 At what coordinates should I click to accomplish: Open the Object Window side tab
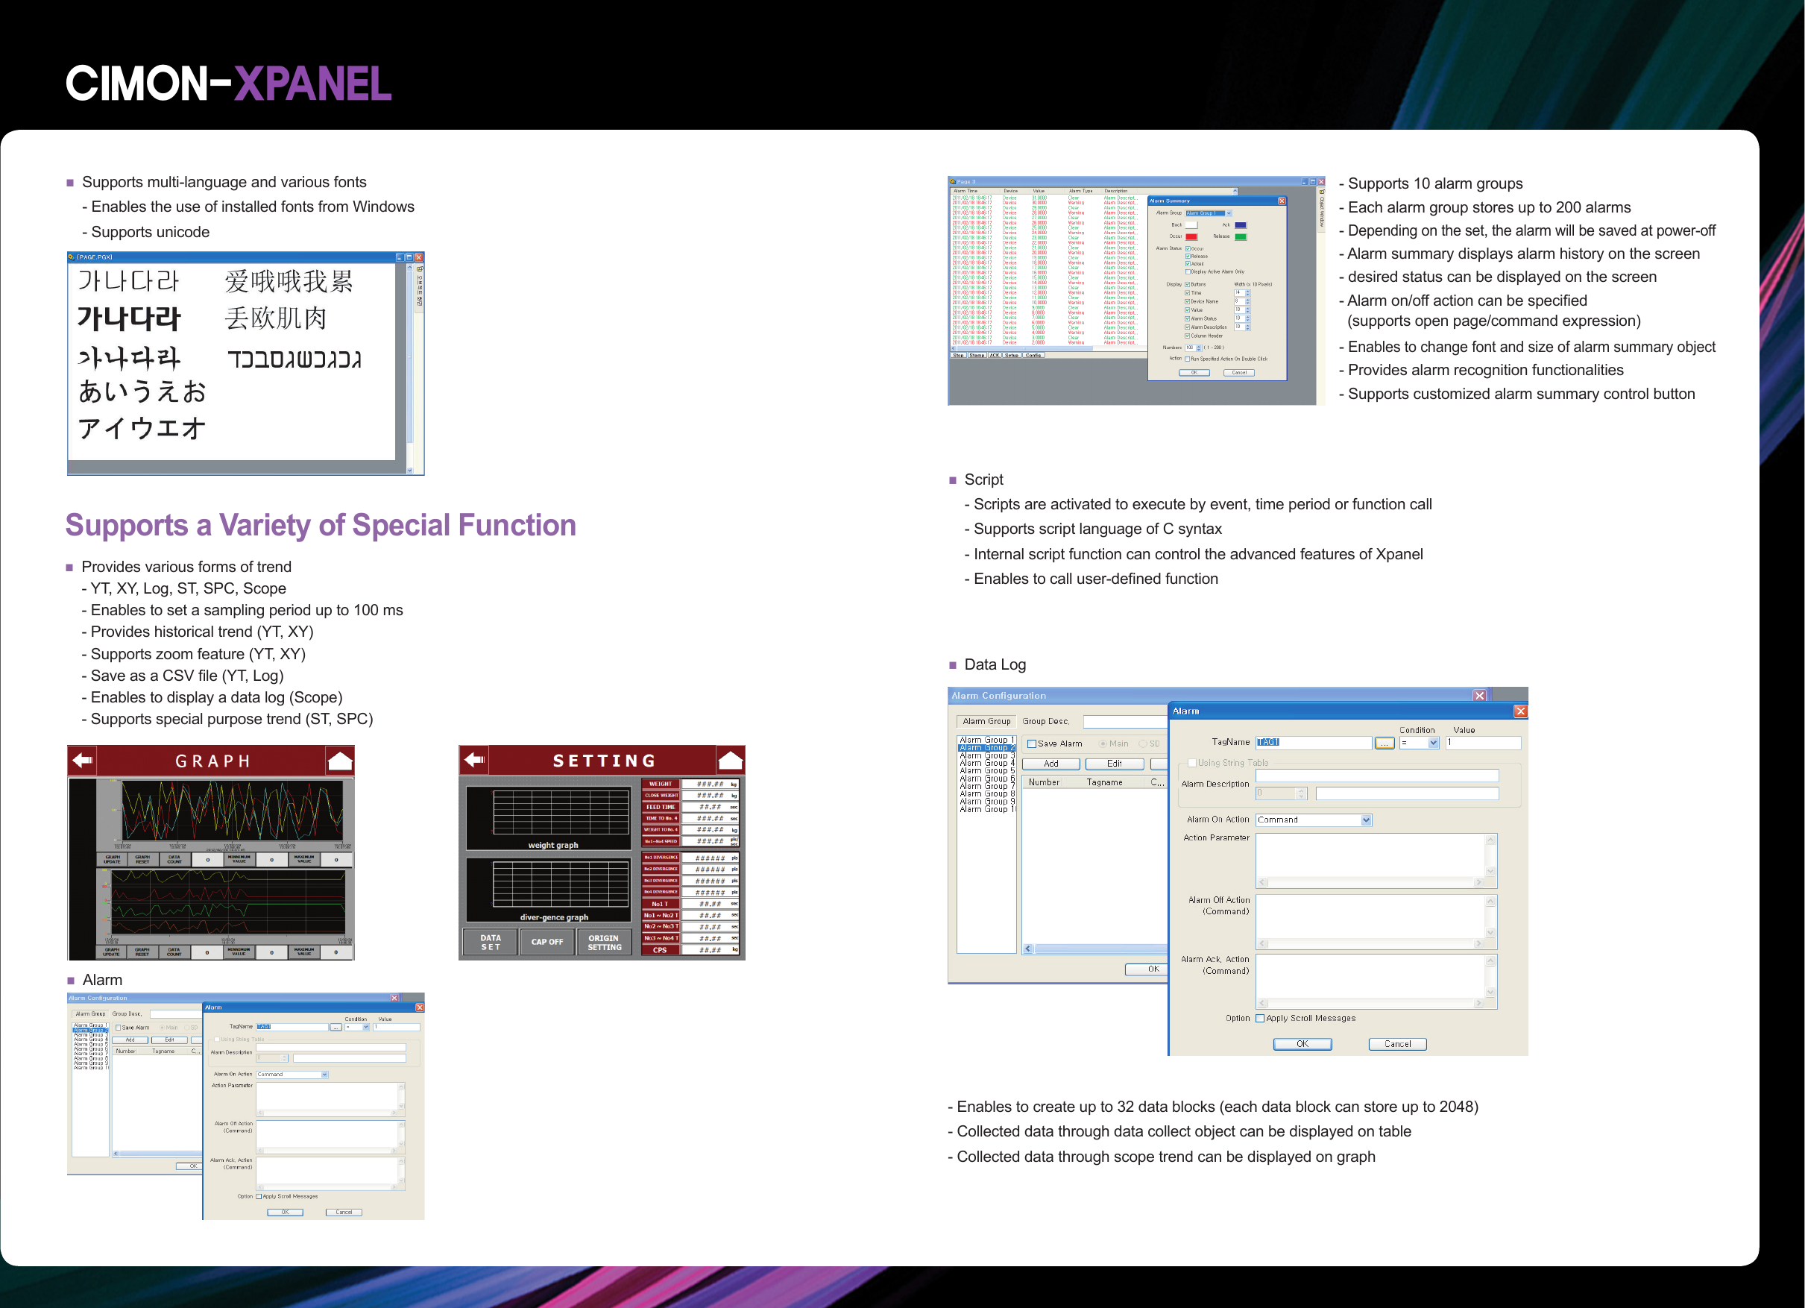[x=1322, y=212]
